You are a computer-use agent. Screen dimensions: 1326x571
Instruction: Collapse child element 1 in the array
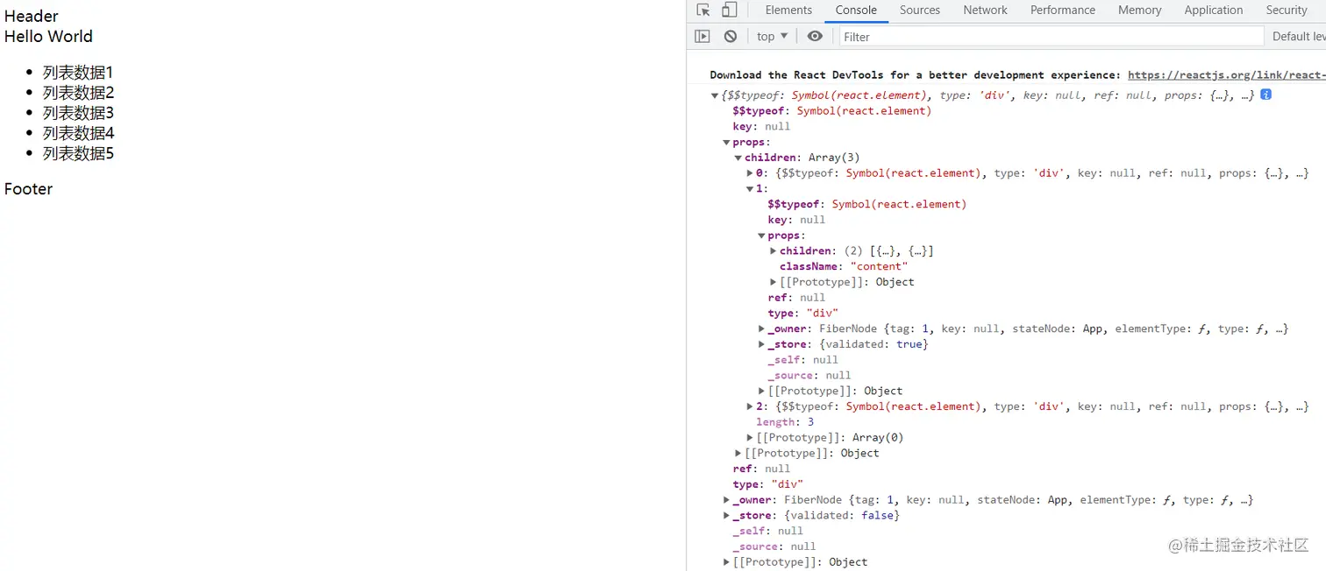[750, 188]
